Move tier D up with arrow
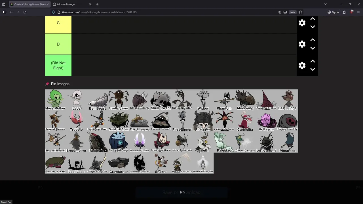363x204 pixels. [313, 40]
